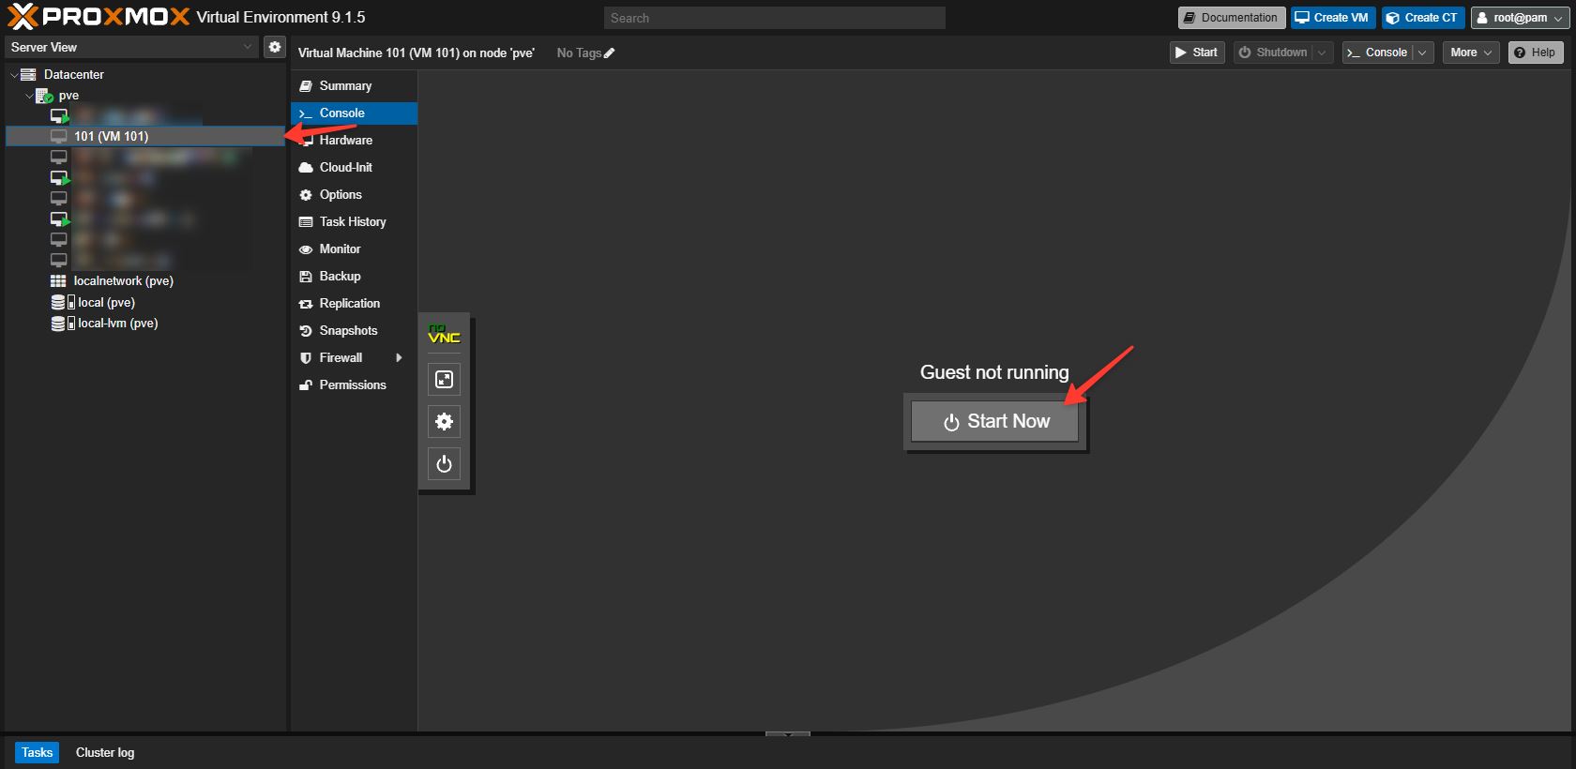Select Datacenter in the tree
1576x769 pixels.
[x=74, y=74]
